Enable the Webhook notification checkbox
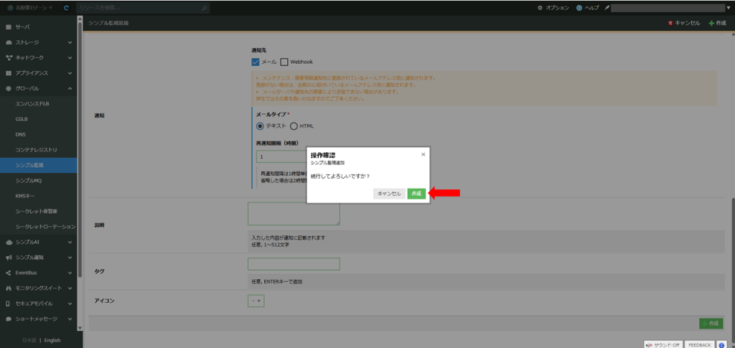 [284, 62]
